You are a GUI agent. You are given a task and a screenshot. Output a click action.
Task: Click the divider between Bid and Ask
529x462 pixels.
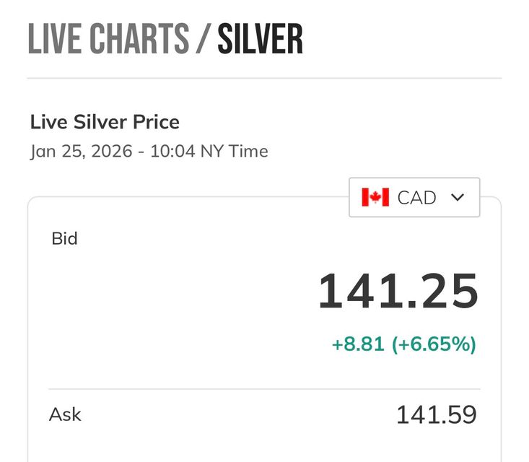(264, 389)
